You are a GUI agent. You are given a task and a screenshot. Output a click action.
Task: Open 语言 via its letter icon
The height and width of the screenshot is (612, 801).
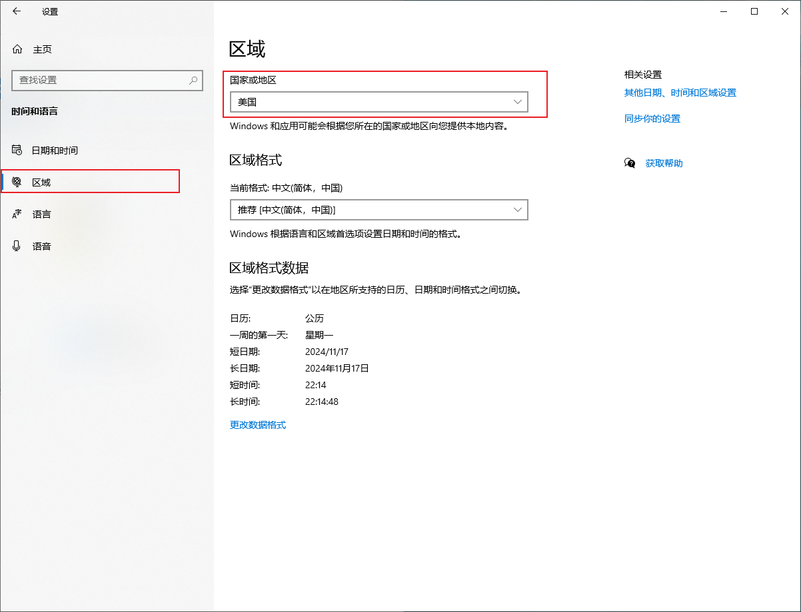tap(17, 214)
